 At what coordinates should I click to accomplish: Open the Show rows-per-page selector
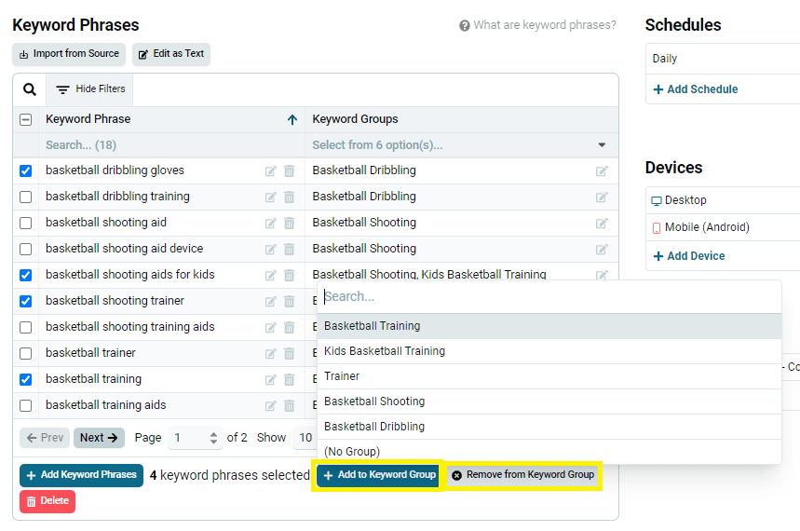click(305, 438)
